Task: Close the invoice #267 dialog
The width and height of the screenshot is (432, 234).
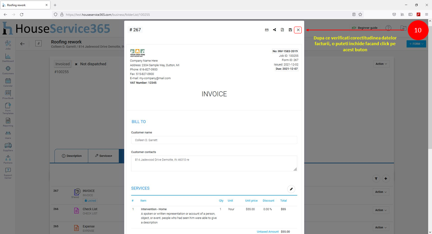Action: click(298, 30)
